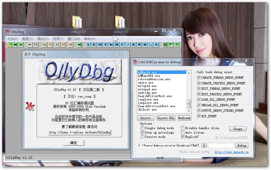Click the Appearance options colored grid icon
The height and width of the screenshot is (170, 271).
click(171, 45)
